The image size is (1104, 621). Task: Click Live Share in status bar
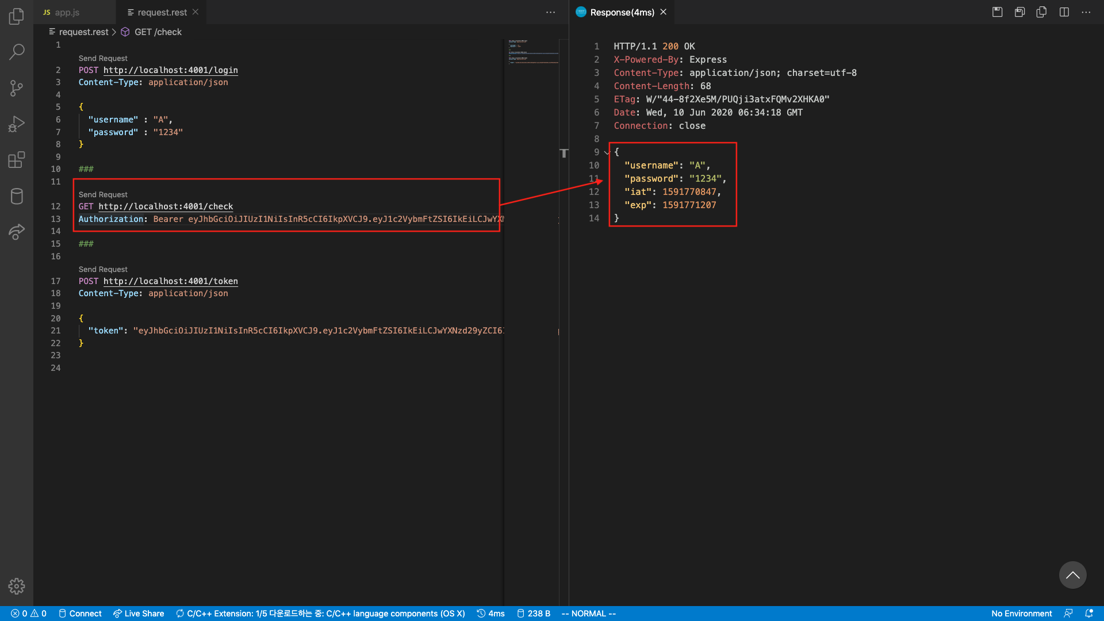point(139,614)
